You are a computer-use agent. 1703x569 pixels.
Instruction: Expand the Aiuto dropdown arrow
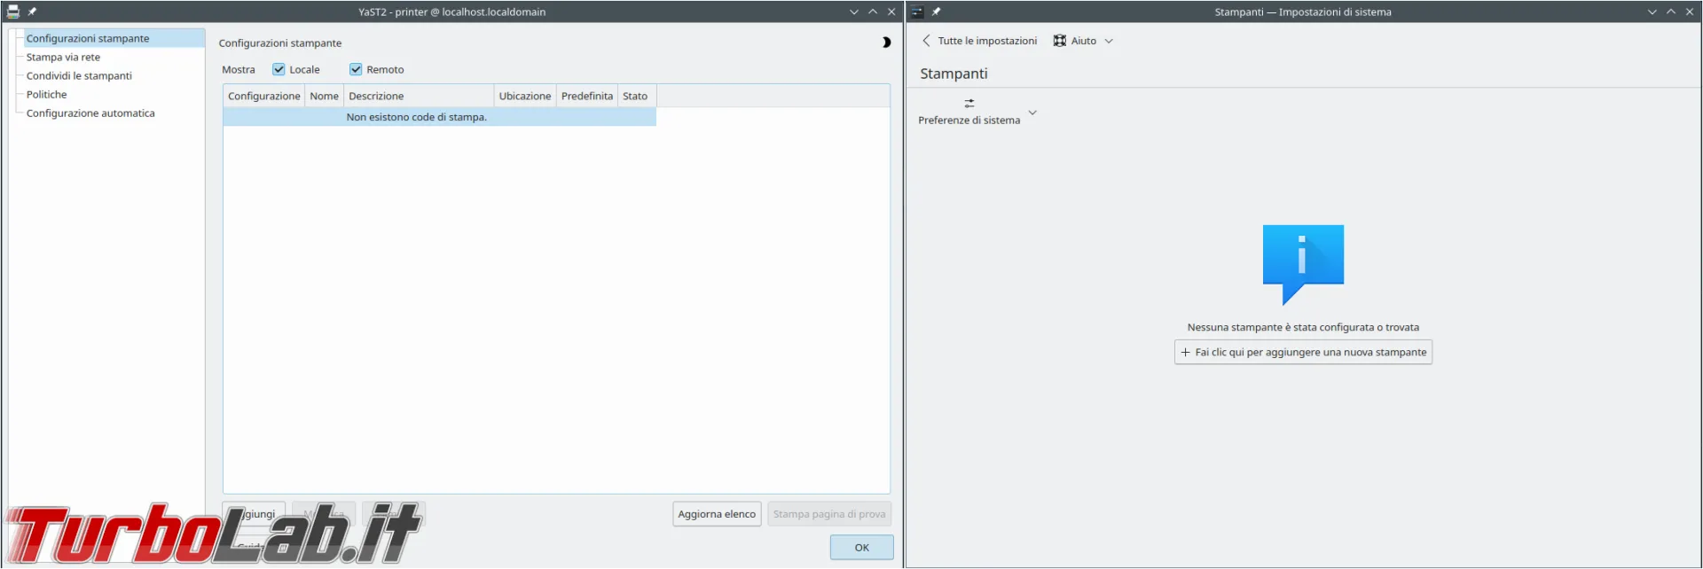1109,41
